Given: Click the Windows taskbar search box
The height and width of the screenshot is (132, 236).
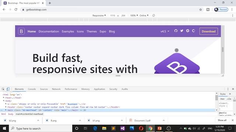Looking at the screenshot, I should (41, 128).
